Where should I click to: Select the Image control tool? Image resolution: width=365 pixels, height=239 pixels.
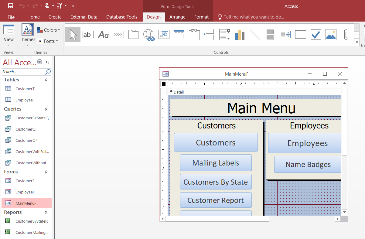[x=331, y=34]
